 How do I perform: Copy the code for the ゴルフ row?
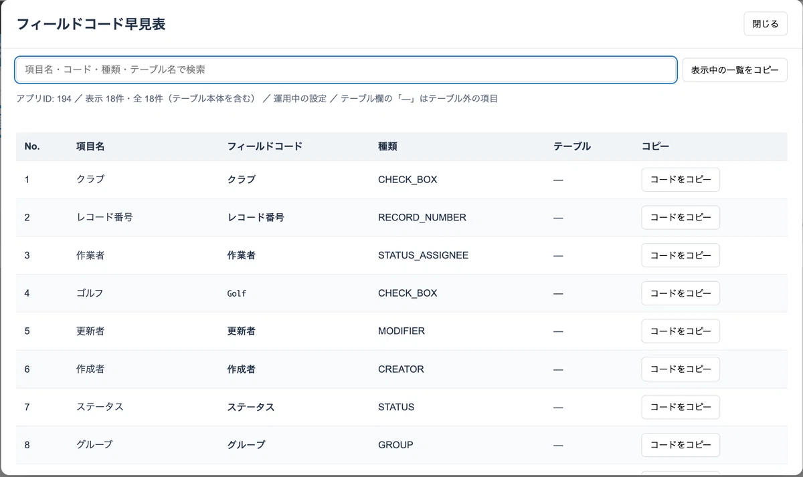[681, 293]
